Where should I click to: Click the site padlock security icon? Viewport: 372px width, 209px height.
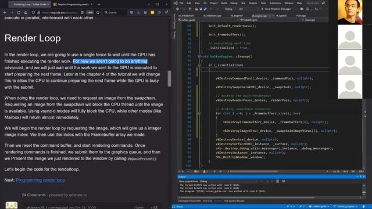pyautogui.click(x=38, y=12)
